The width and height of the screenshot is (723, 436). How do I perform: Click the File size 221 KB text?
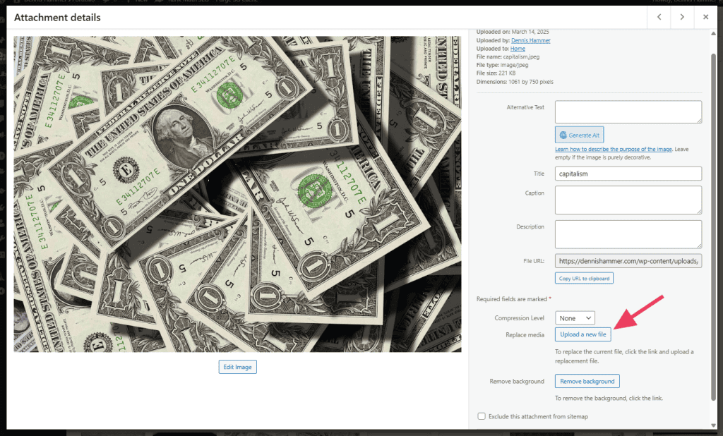click(496, 73)
